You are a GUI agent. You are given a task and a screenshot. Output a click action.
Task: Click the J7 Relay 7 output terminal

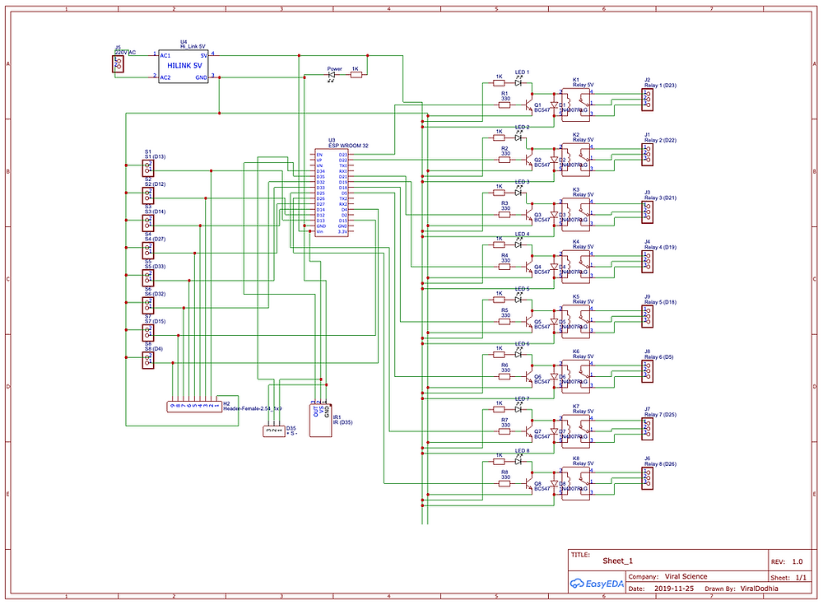pyautogui.click(x=648, y=429)
